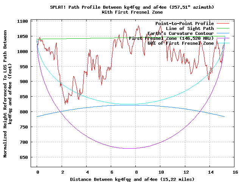The width and height of the screenshot is (242, 182).
Task: Click the blue legend line sample for Earth's Curvature
Action: [x=223, y=33]
